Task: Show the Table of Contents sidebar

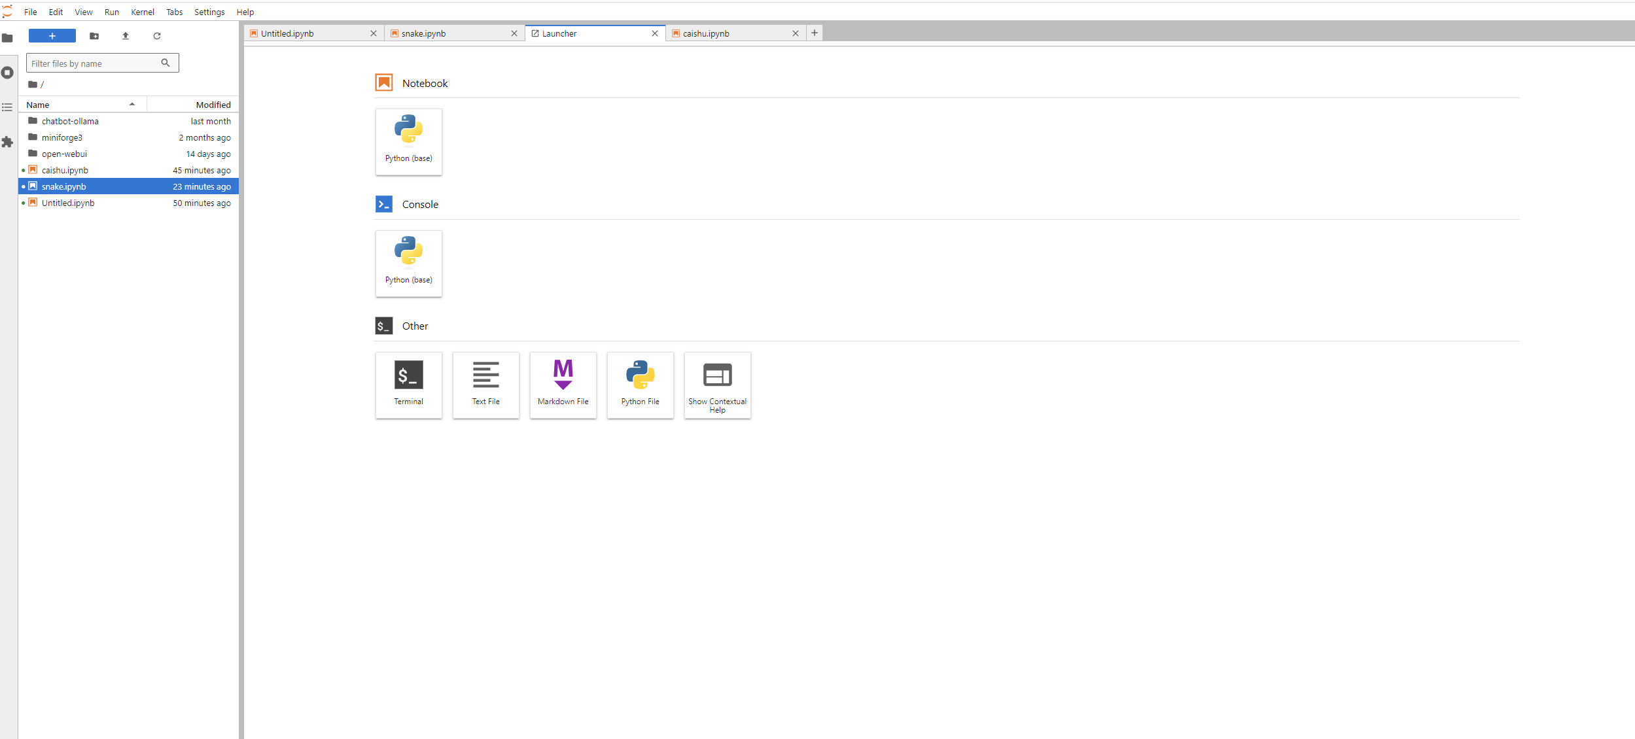Action: tap(8, 107)
